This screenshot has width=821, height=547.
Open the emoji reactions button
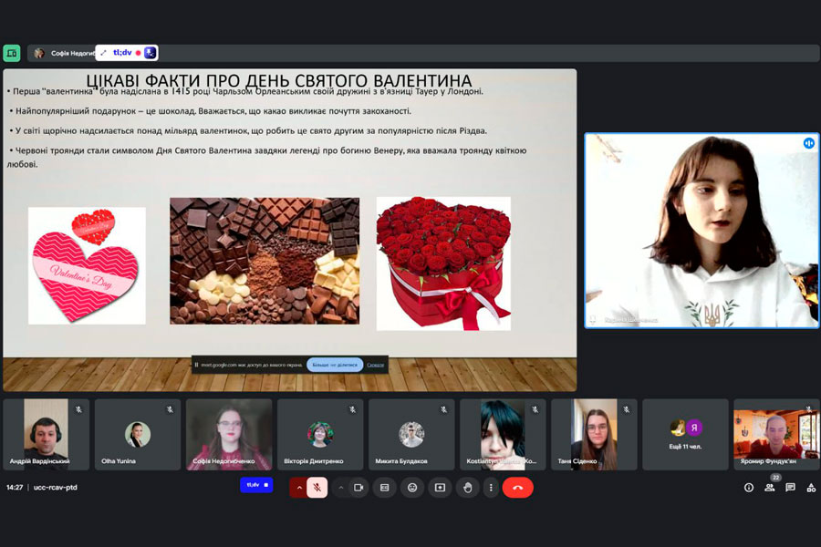pyautogui.click(x=412, y=488)
